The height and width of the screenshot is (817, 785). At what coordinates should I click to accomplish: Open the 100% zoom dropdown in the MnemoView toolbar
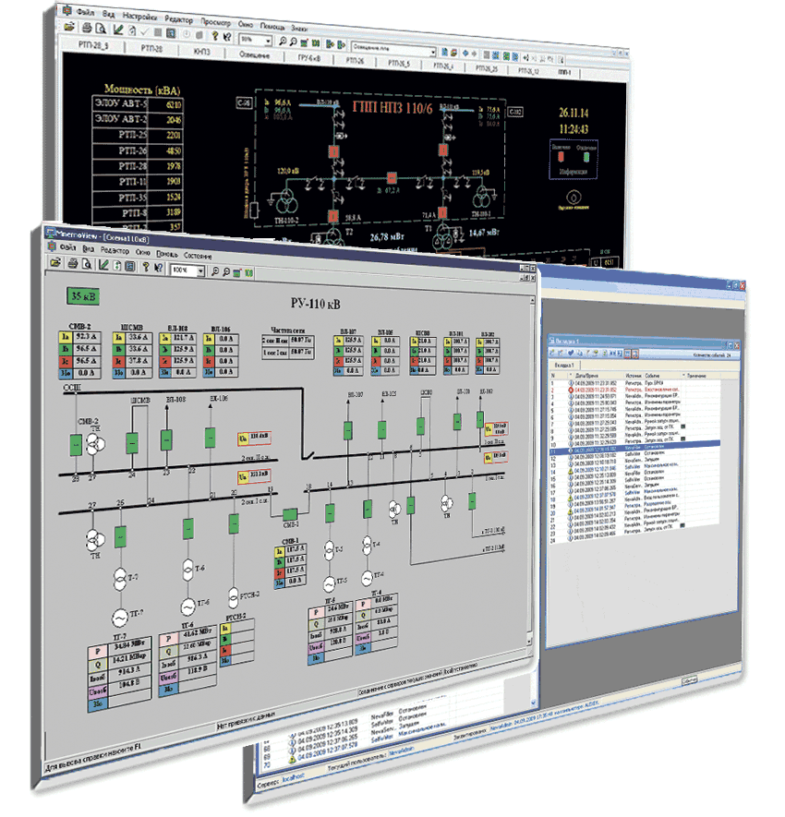point(200,270)
